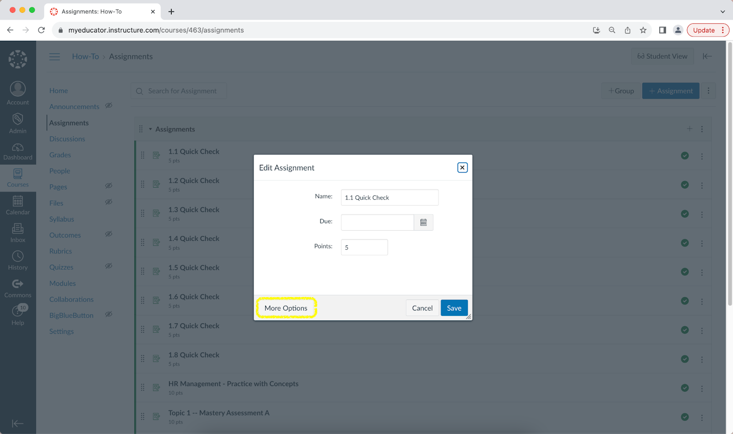Viewport: 733px width, 434px height.
Task: Click the collapse panel arrow beside Student View
Action: (707, 56)
